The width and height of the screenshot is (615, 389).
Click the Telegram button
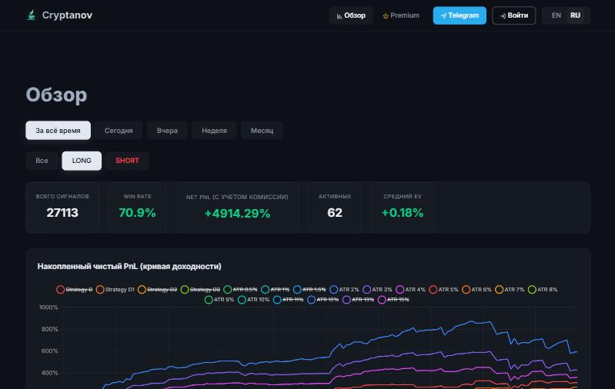[x=460, y=15]
